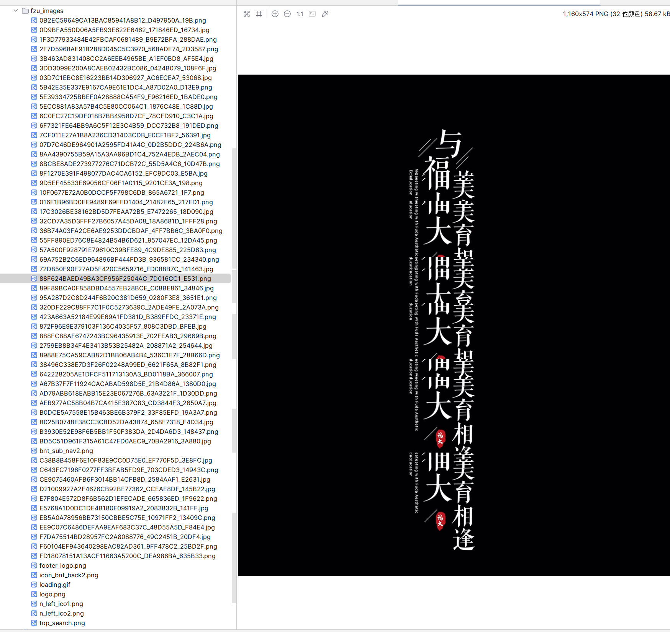The width and height of the screenshot is (670, 632).
Task: Select B025B0748E38CC3CBD52DA43B74_658F7318_F4D34.jpg
Action: pyautogui.click(x=126, y=422)
